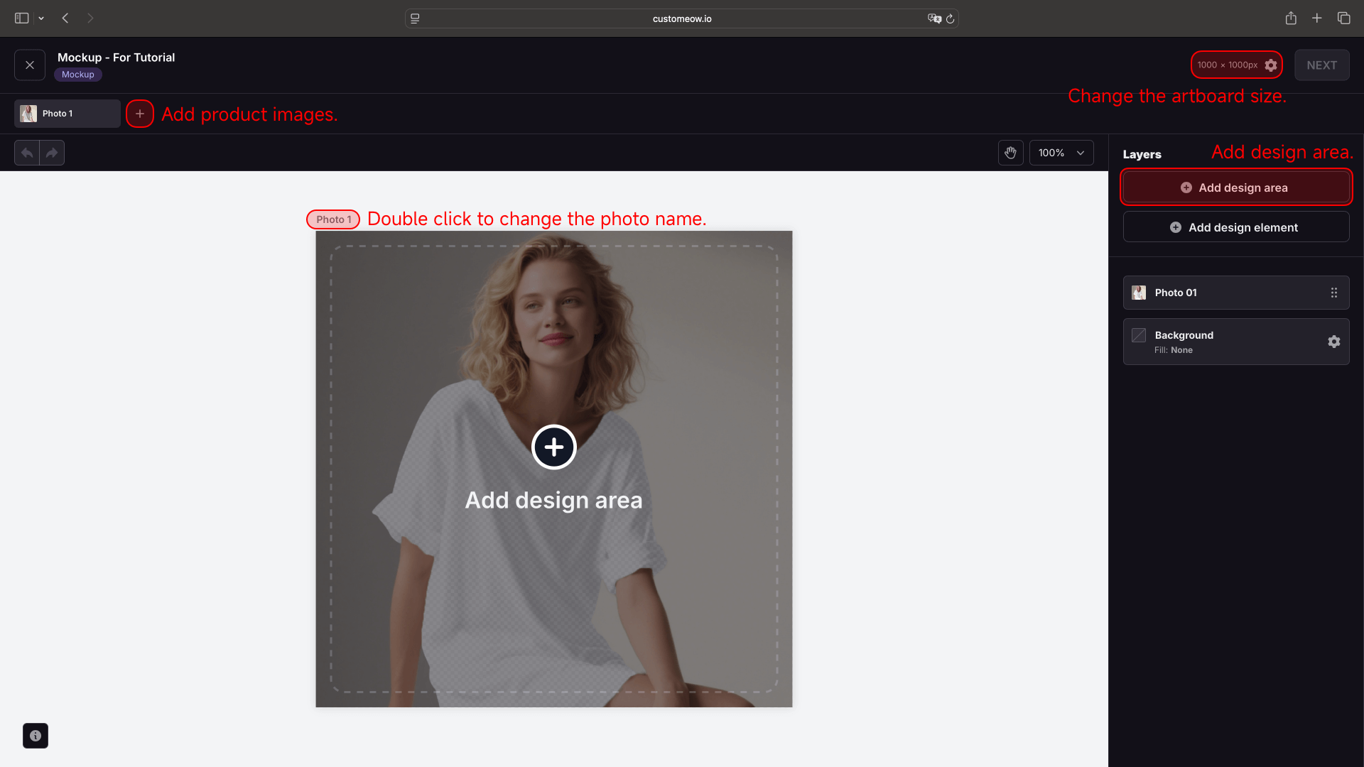Open the sidebar options chevron

click(x=41, y=18)
